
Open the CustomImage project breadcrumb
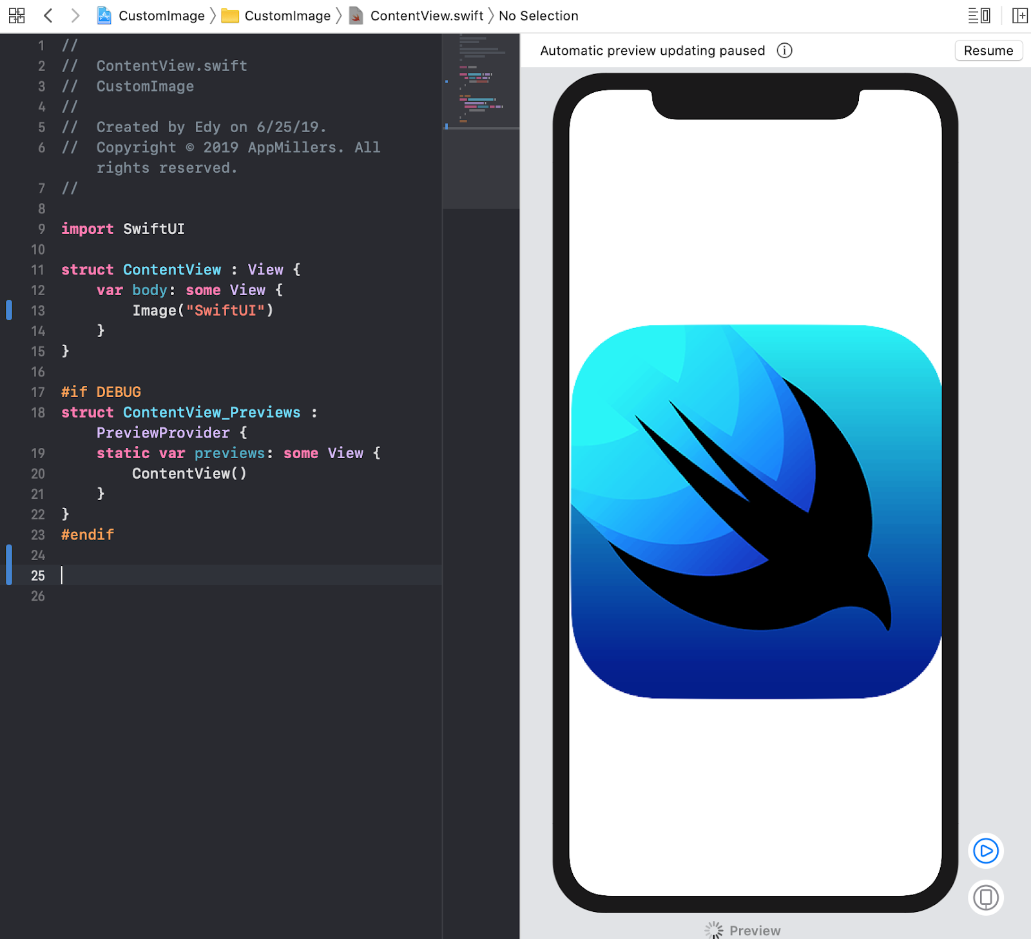(151, 15)
